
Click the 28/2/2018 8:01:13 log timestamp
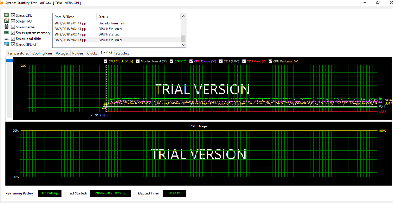(x=70, y=23)
